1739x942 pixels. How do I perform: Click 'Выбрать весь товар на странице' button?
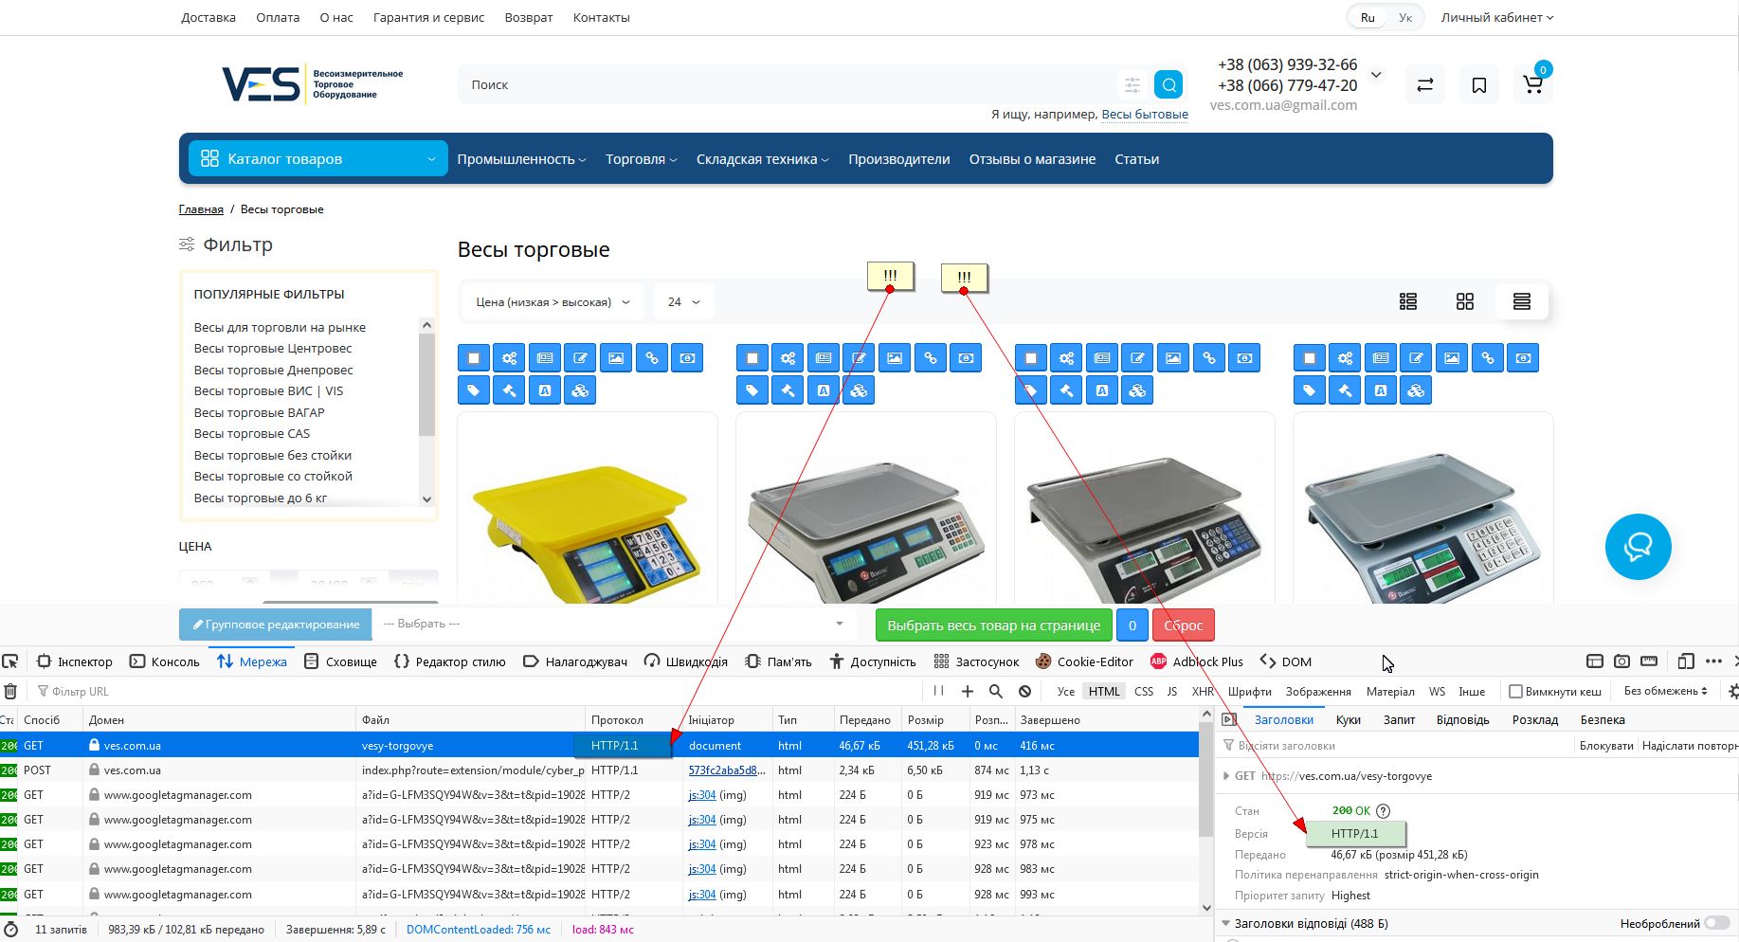[993, 625]
